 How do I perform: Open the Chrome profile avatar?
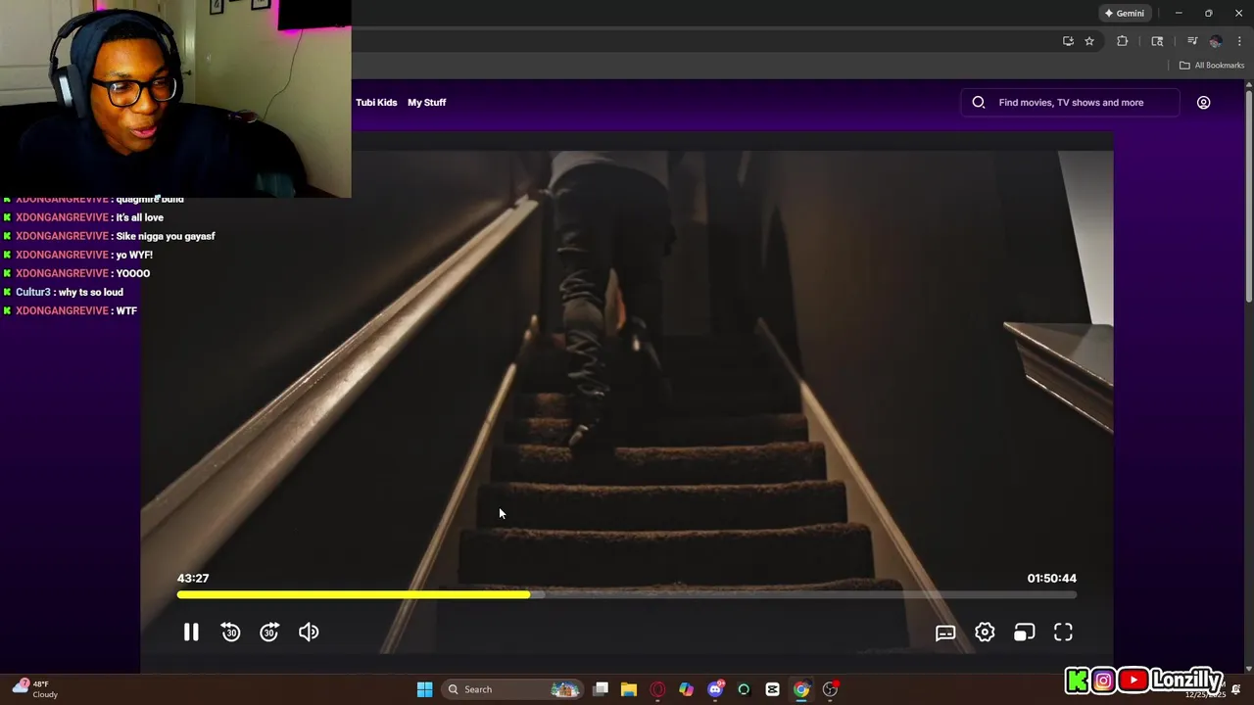point(1216,41)
